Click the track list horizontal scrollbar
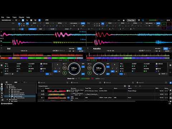The height and width of the screenshot is (129, 172). point(87,101)
